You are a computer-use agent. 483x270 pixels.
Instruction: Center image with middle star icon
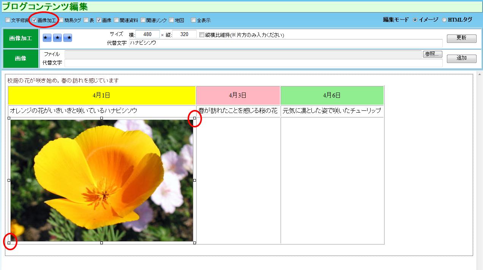coord(57,38)
